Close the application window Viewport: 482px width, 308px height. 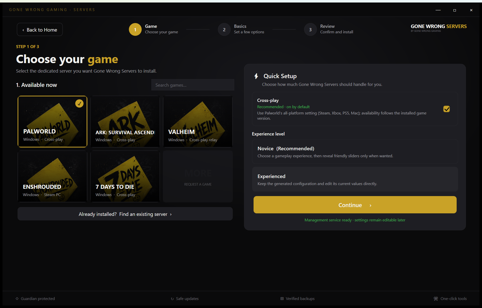[471, 10]
